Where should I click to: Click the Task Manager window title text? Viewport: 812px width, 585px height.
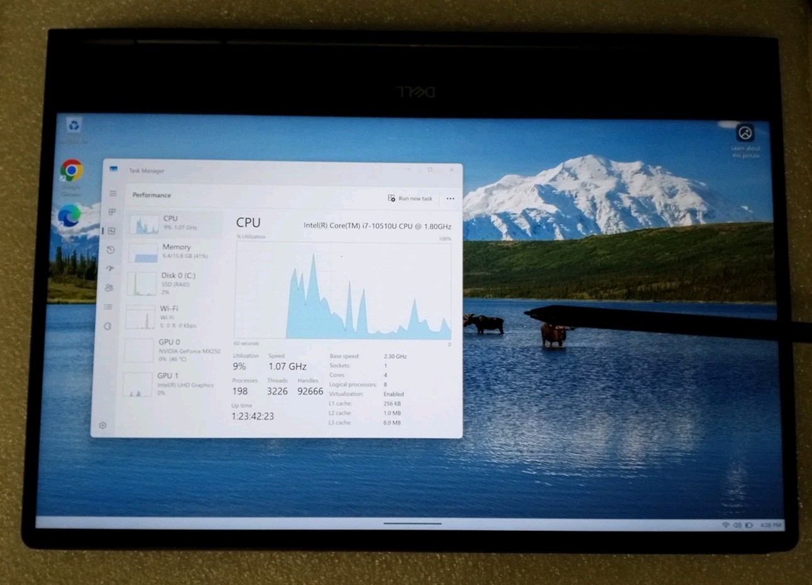(x=146, y=171)
